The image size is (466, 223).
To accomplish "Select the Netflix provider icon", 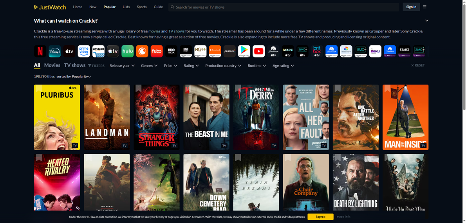I will pos(40,51).
